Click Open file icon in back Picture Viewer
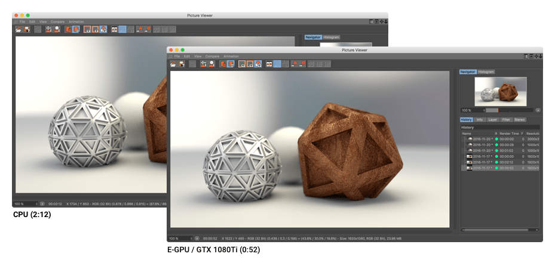This screenshot has width=555, height=266. [x=19, y=29]
